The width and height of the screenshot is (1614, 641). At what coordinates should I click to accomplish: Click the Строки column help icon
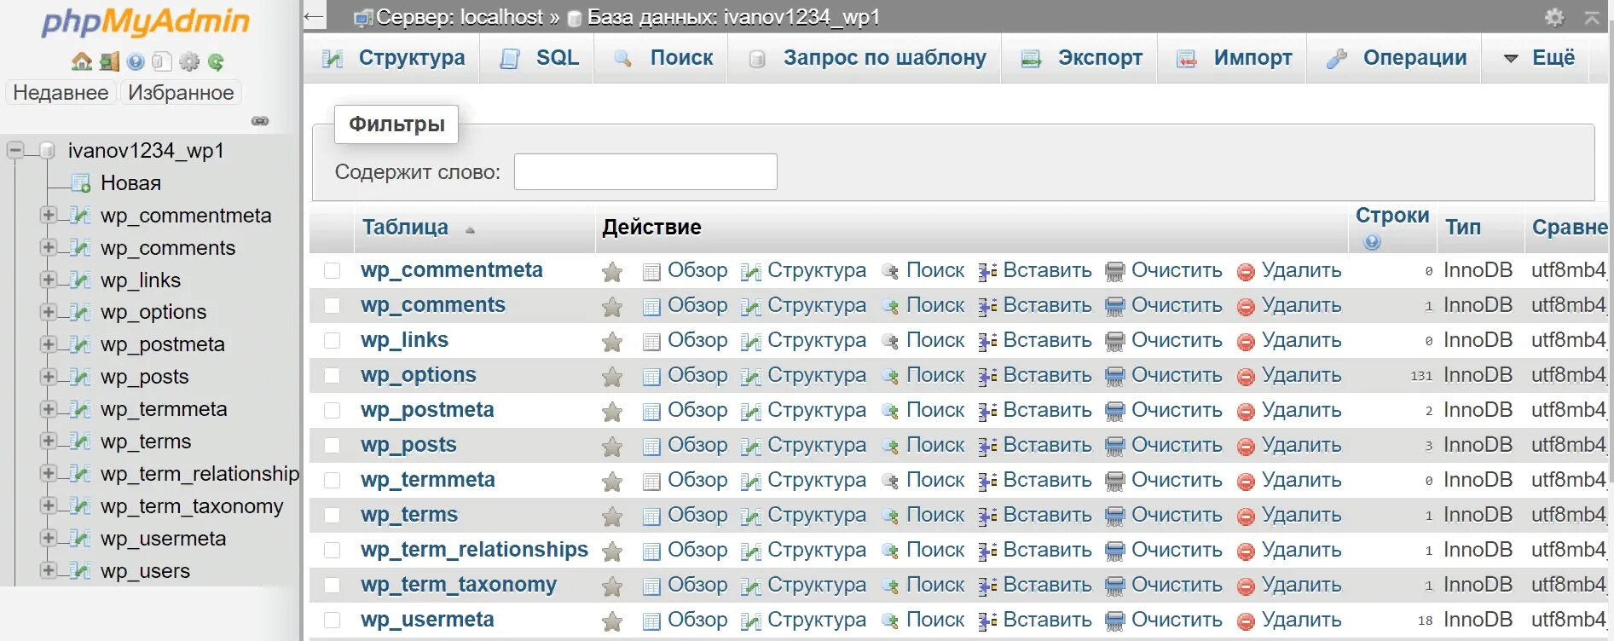(x=1372, y=242)
